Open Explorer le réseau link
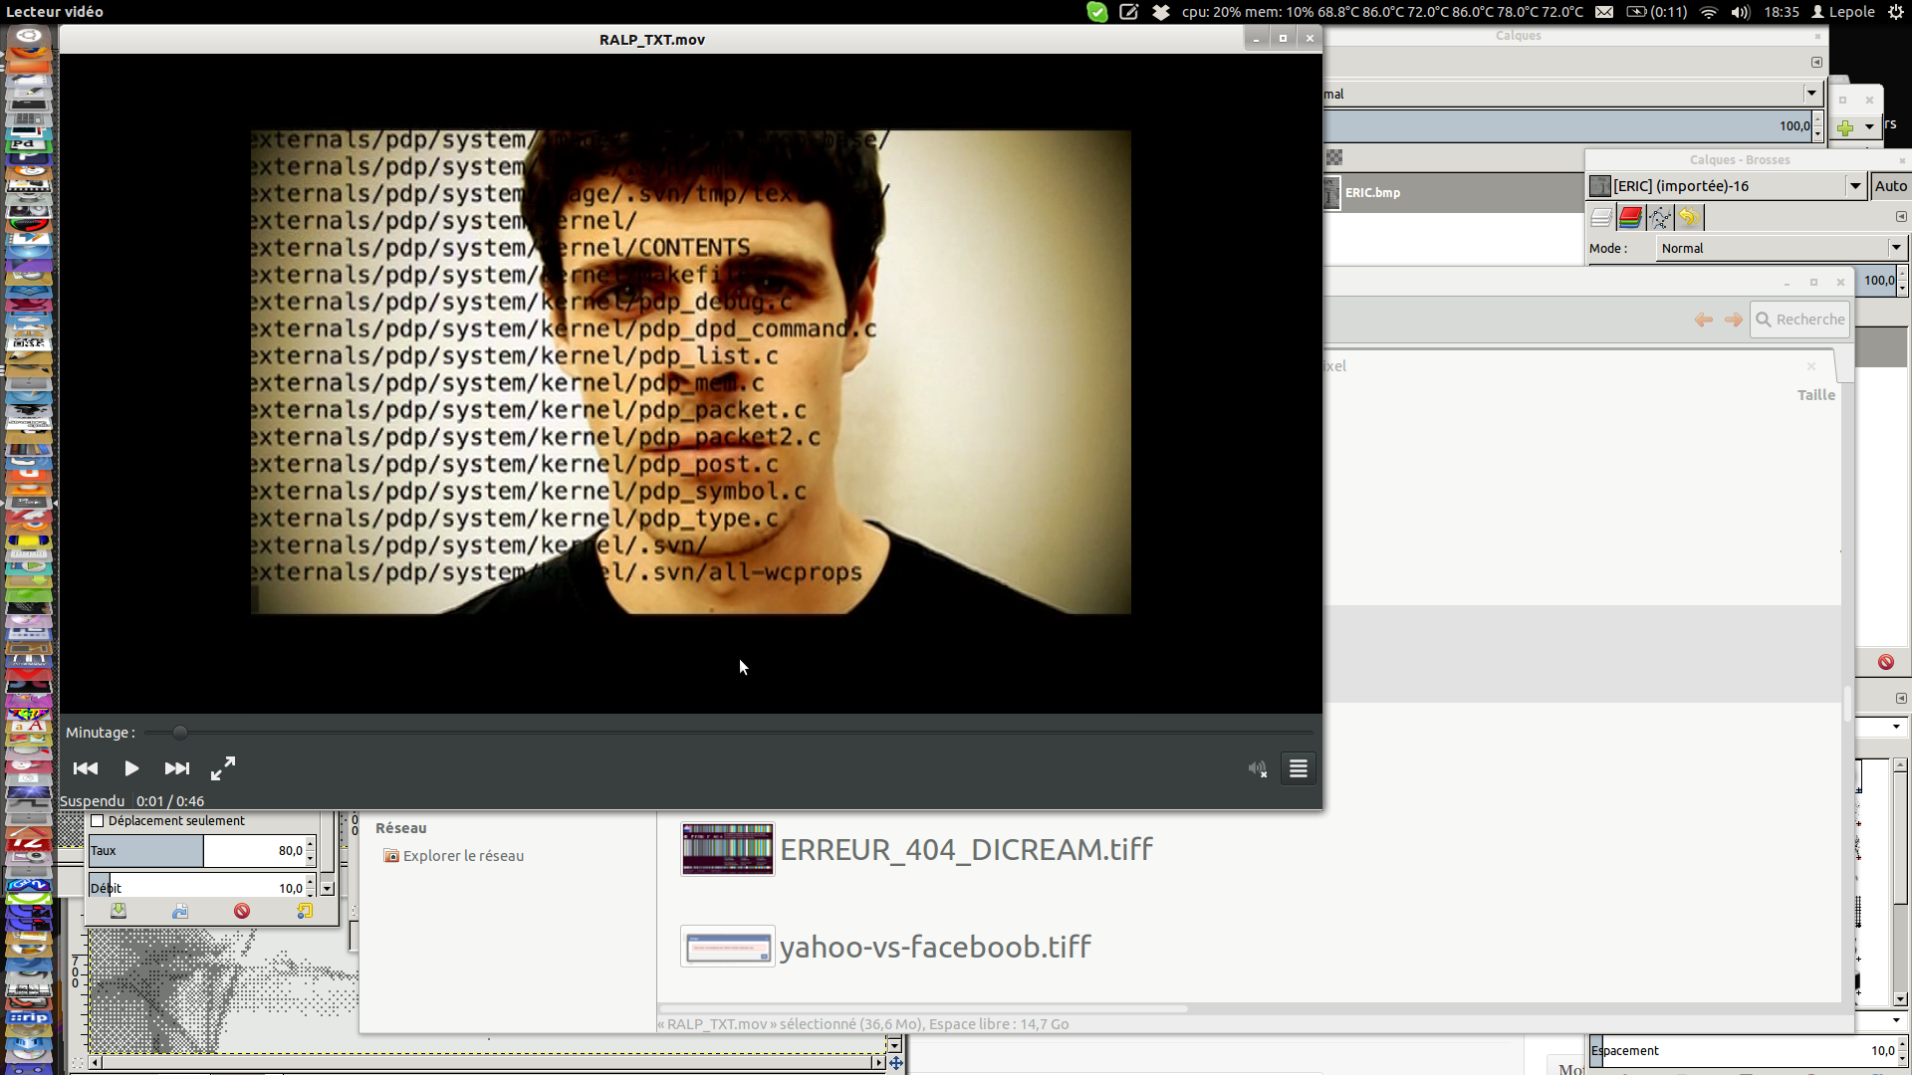1912x1075 pixels. [463, 856]
